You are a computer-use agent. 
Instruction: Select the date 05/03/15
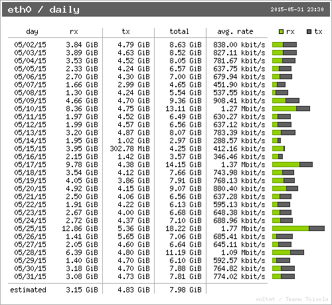30,53
